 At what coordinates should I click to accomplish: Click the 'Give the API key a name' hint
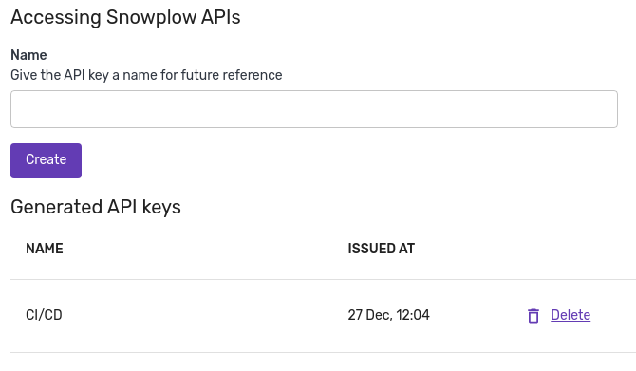point(146,75)
